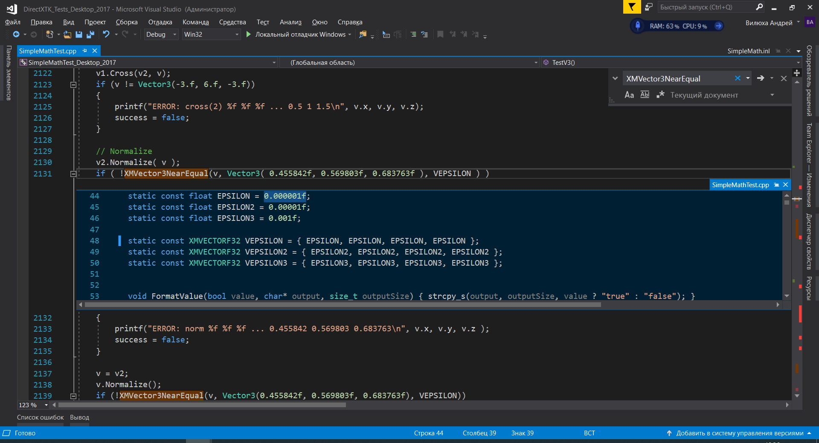The height and width of the screenshot is (443, 819).
Task: Enable match case in the search panel
Action: 630,95
